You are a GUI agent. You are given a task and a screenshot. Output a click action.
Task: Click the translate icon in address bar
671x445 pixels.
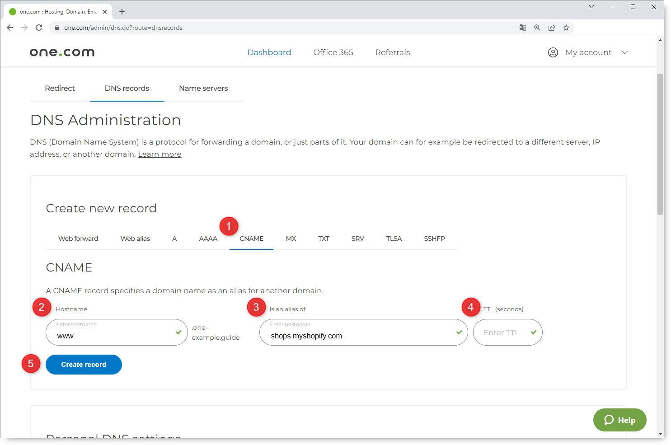(523, 28)
